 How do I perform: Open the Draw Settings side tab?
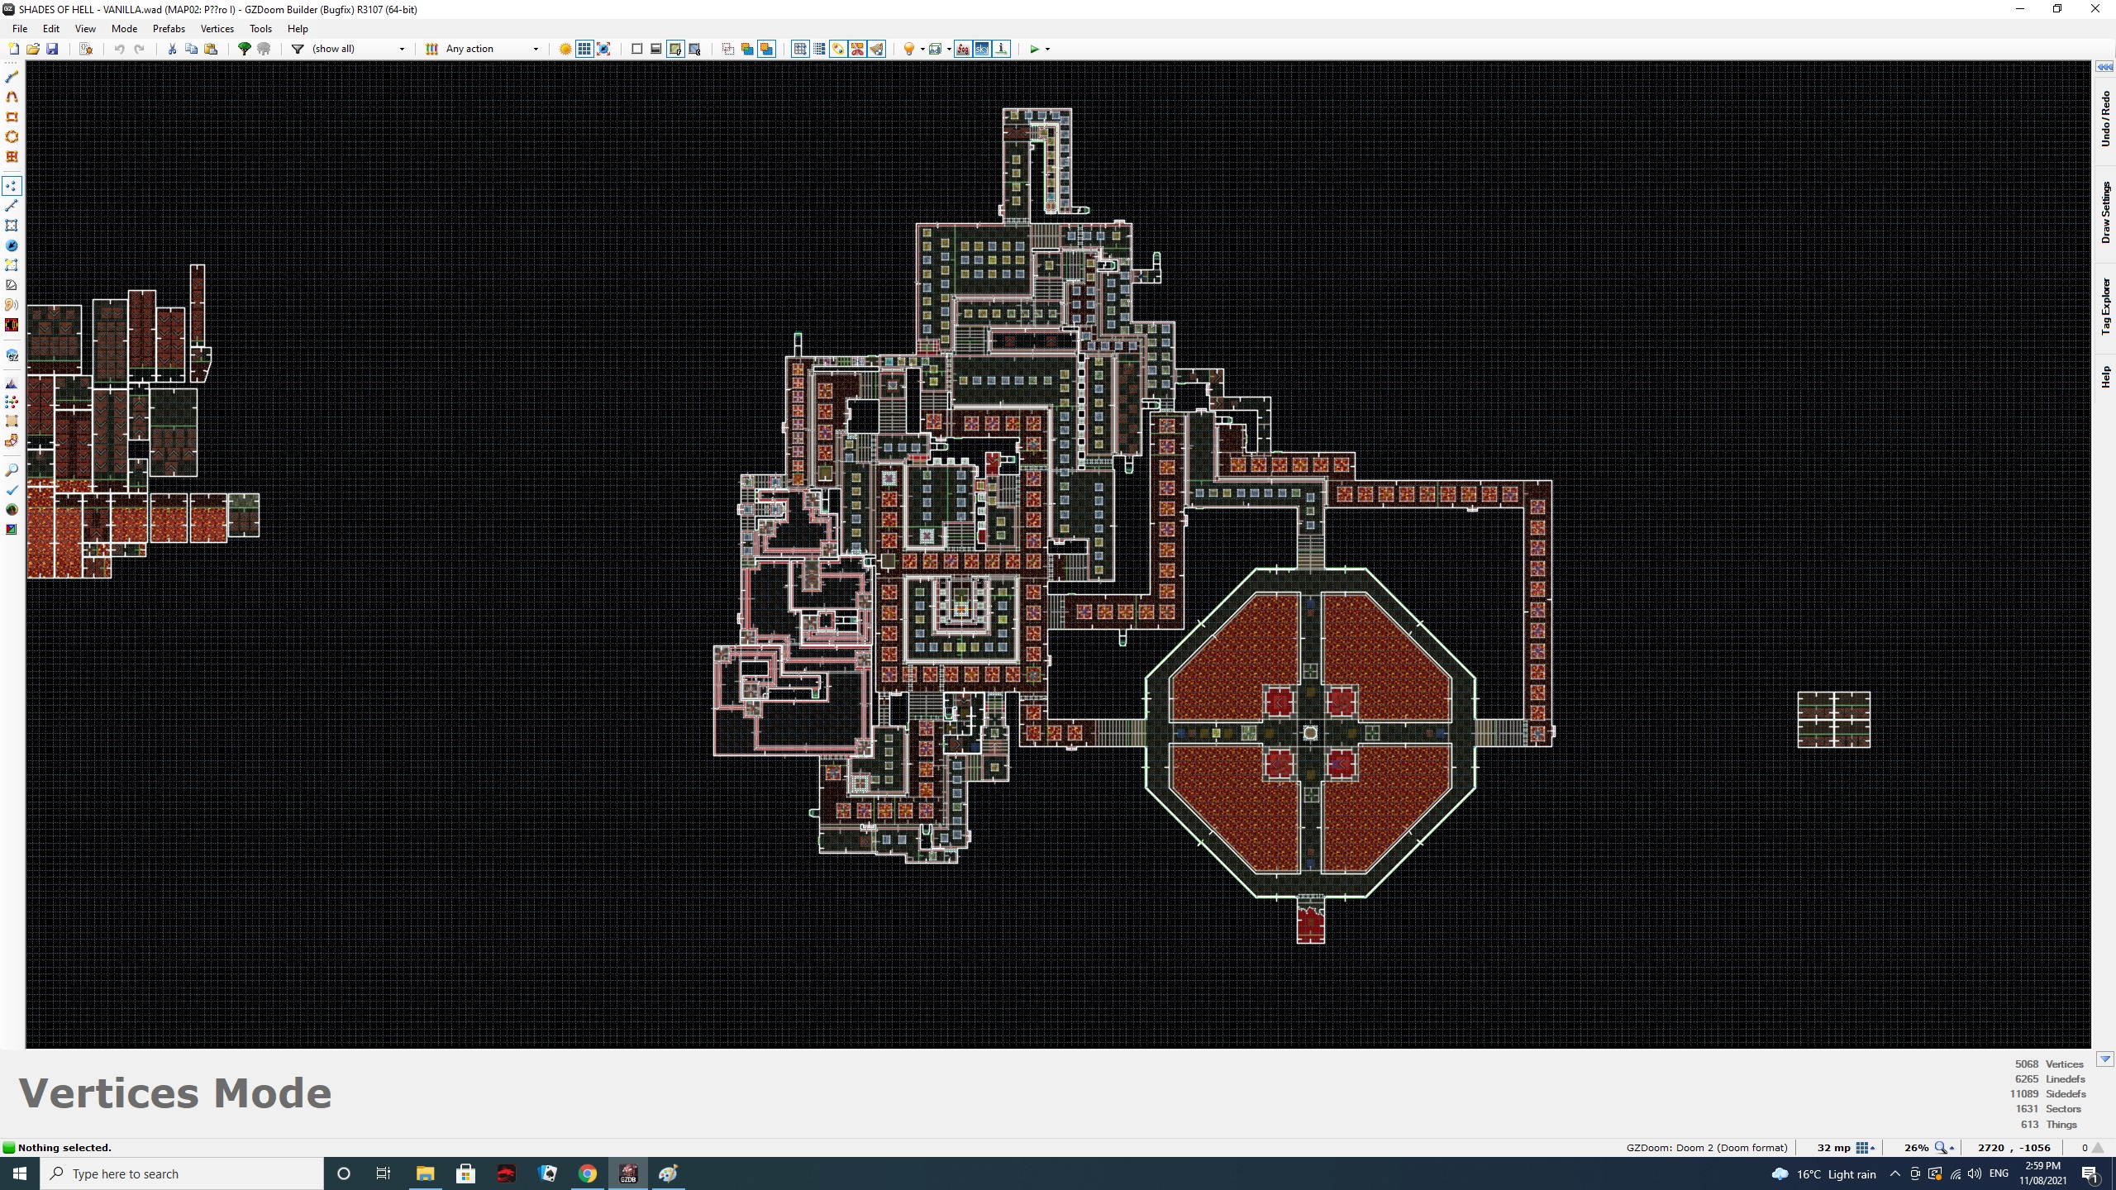[x=2105, y=213]
